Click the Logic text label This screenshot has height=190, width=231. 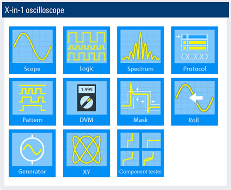coord(86,69)
